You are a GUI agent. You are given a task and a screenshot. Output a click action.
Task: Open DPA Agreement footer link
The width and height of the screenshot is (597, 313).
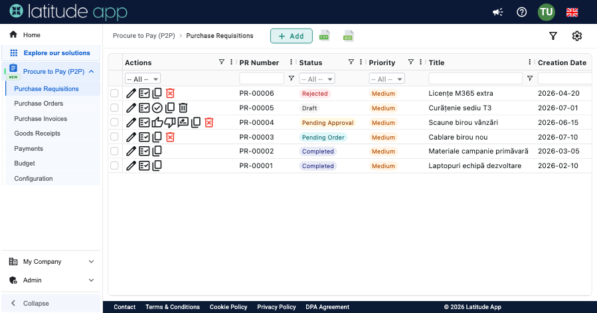[327, 307]
